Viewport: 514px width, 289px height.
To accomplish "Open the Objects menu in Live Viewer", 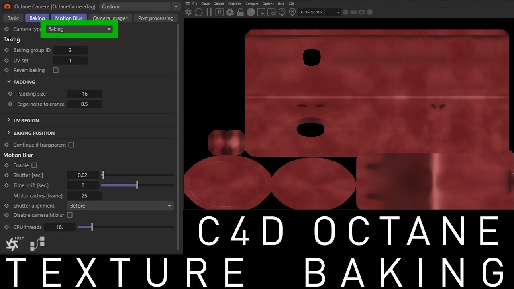I will (x=219, y=4).
